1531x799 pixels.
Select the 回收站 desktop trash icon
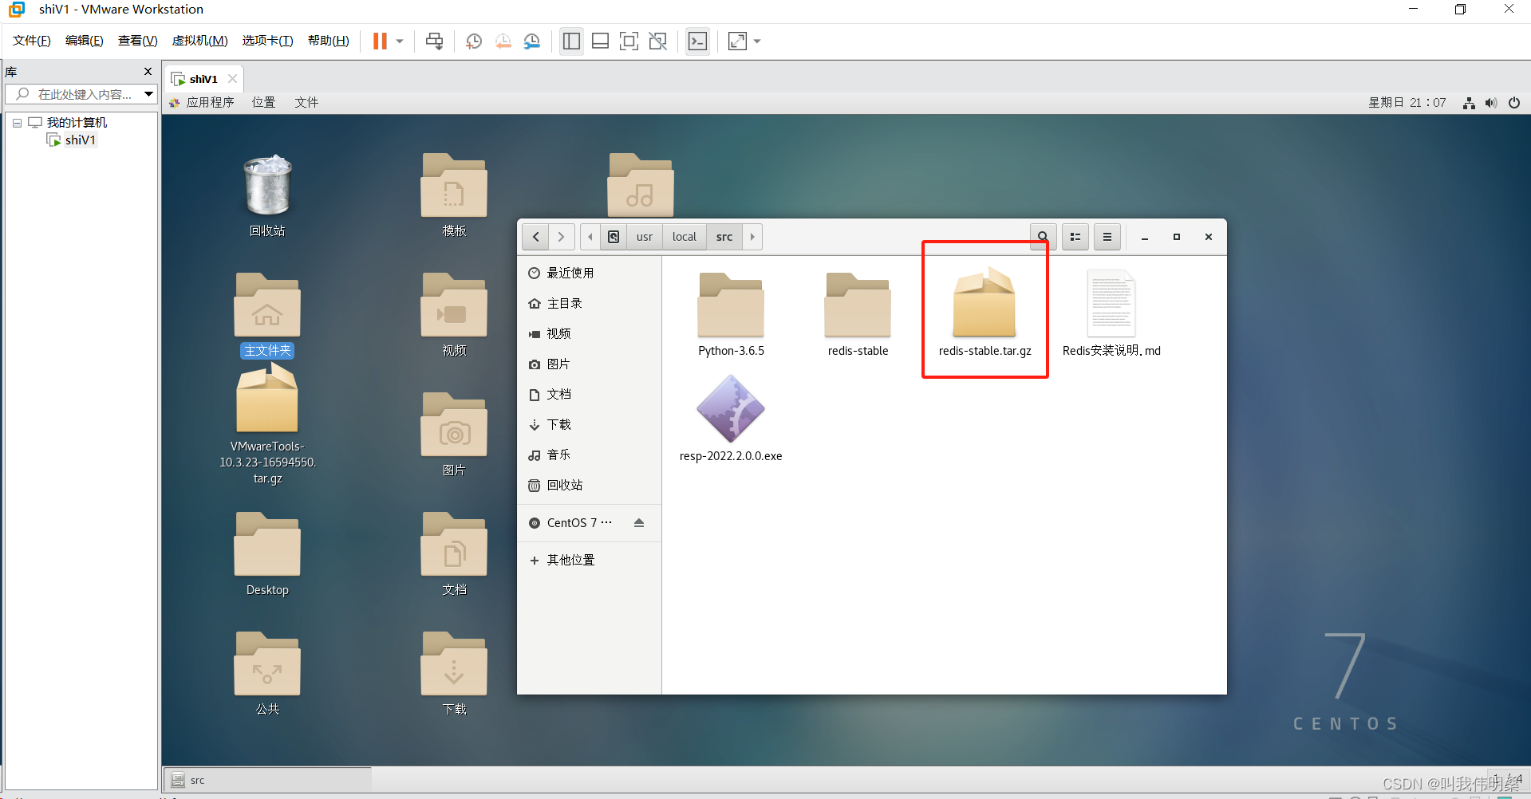(267, 195)
